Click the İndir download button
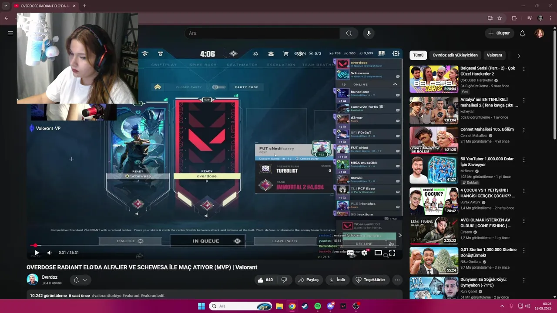The width and height of the screenshot is (557, 313). (337, 280)
